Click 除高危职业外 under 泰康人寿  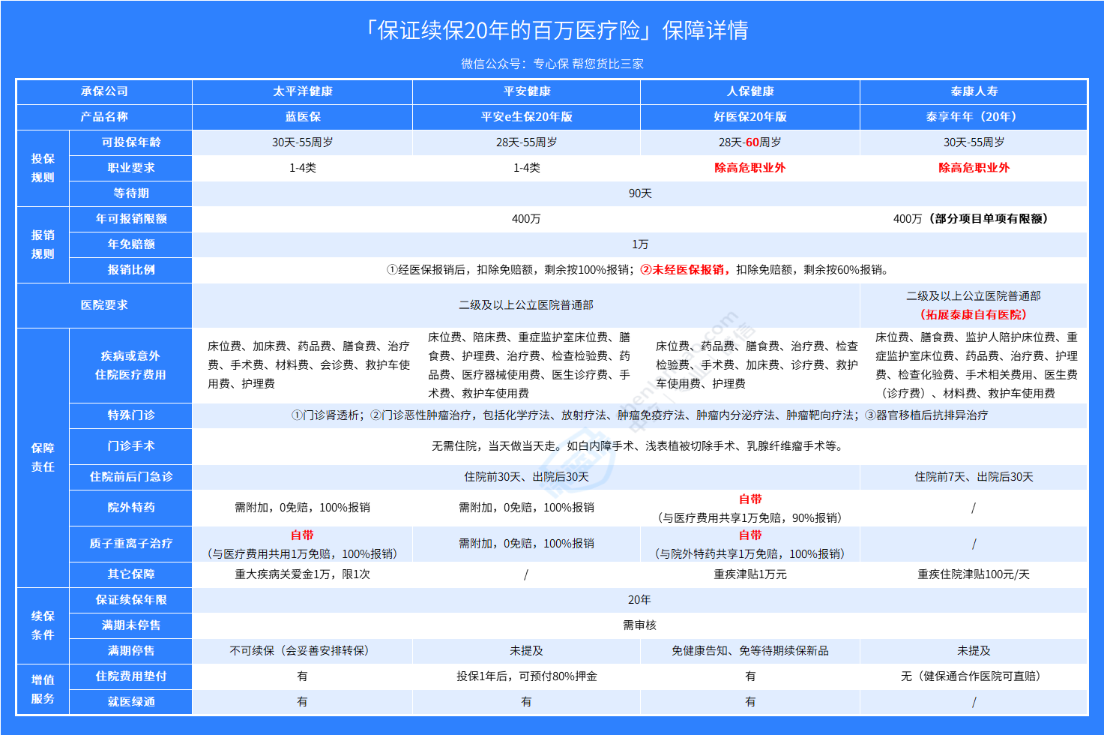(974, 168)
